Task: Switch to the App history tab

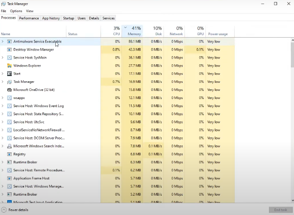Action: [51, 18]
